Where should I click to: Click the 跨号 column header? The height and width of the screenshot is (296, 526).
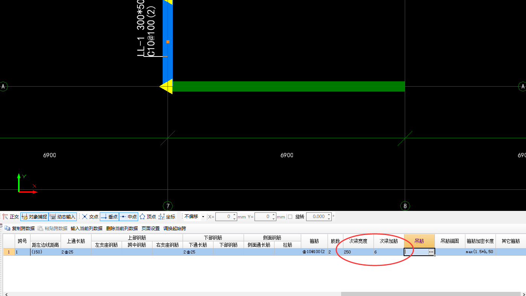[23, 241]
